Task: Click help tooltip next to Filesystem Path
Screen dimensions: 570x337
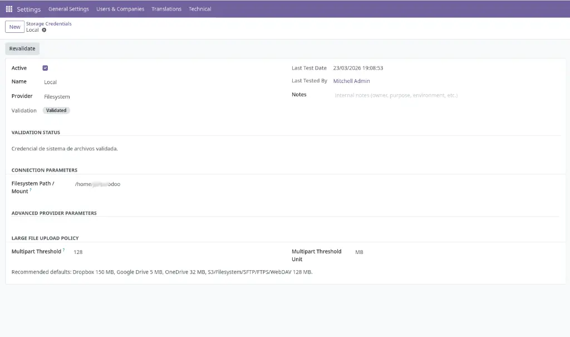Action: (31, 190)
